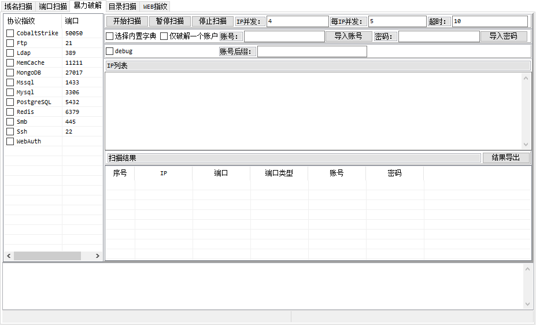Screen dimensions: 536x325
Task: Check the Mssql checkbox
Action: click(10, 82)
